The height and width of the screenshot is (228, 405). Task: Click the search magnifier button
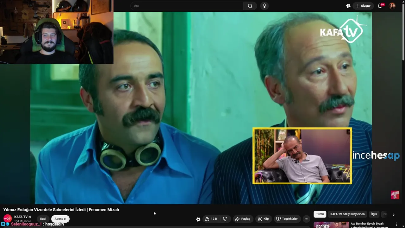tap(250, 6)
